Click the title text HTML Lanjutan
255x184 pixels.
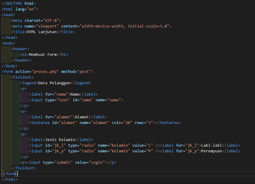pos(42,32)
